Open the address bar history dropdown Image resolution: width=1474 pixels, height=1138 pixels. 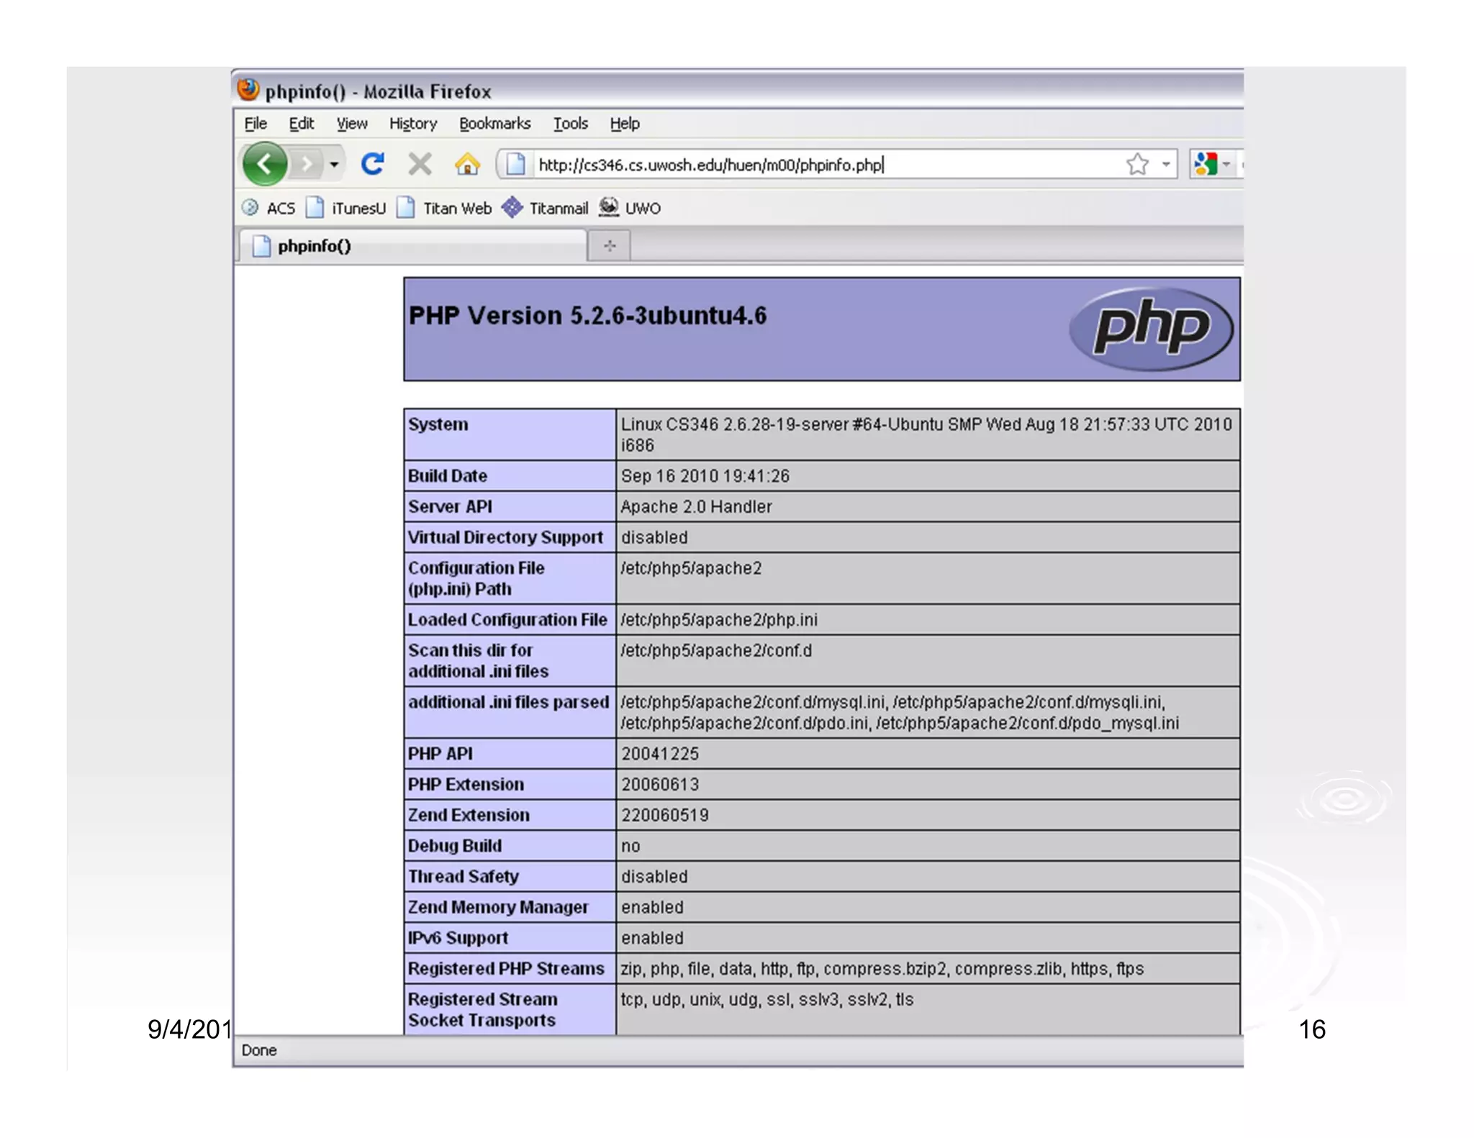tap(1165, 165)
